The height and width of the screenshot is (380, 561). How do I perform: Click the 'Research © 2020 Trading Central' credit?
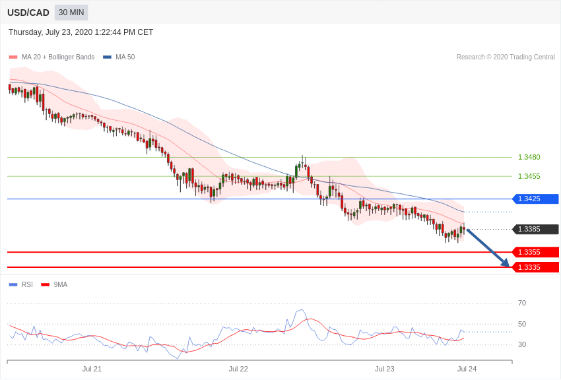[x=506, y=57]
